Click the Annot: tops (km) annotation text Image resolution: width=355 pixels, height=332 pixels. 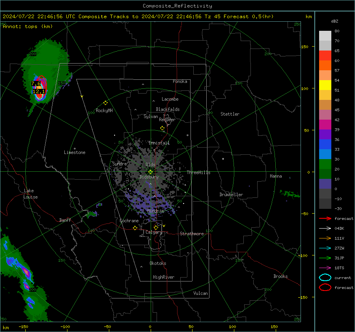pyautogui.click(x=28, y=26)
